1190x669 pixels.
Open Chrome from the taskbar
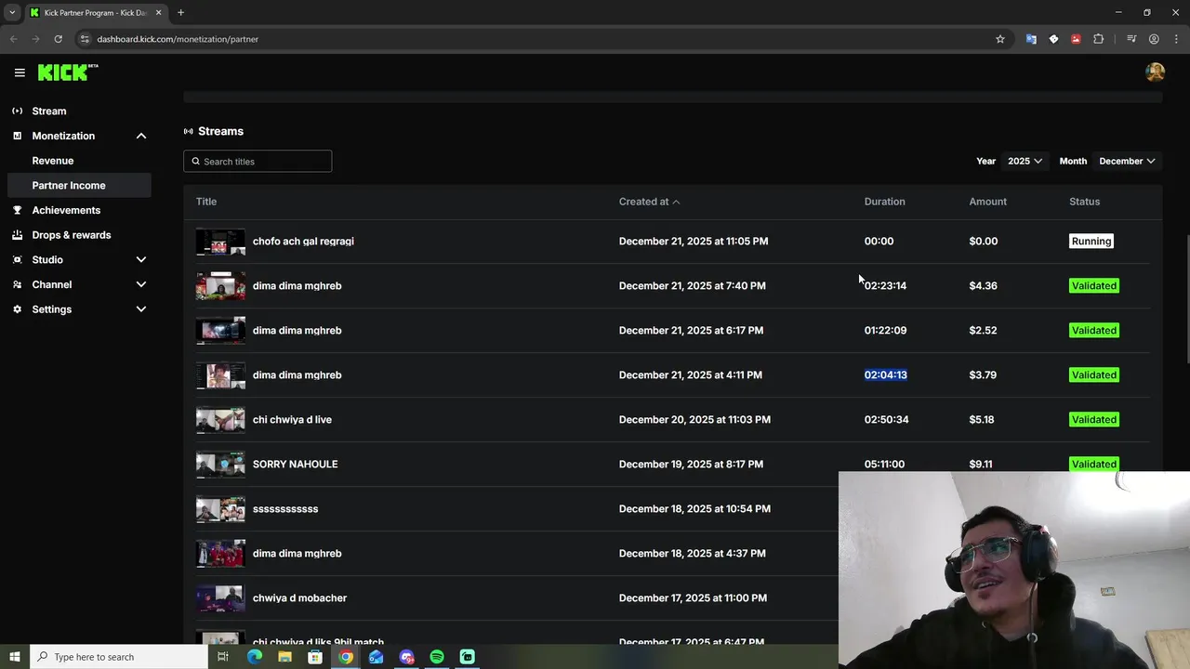click(346, 657)
